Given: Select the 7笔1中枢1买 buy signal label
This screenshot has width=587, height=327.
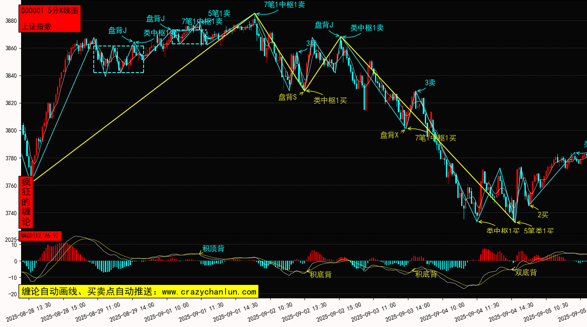Looking at the screenshot, I should tap(436, 138).
